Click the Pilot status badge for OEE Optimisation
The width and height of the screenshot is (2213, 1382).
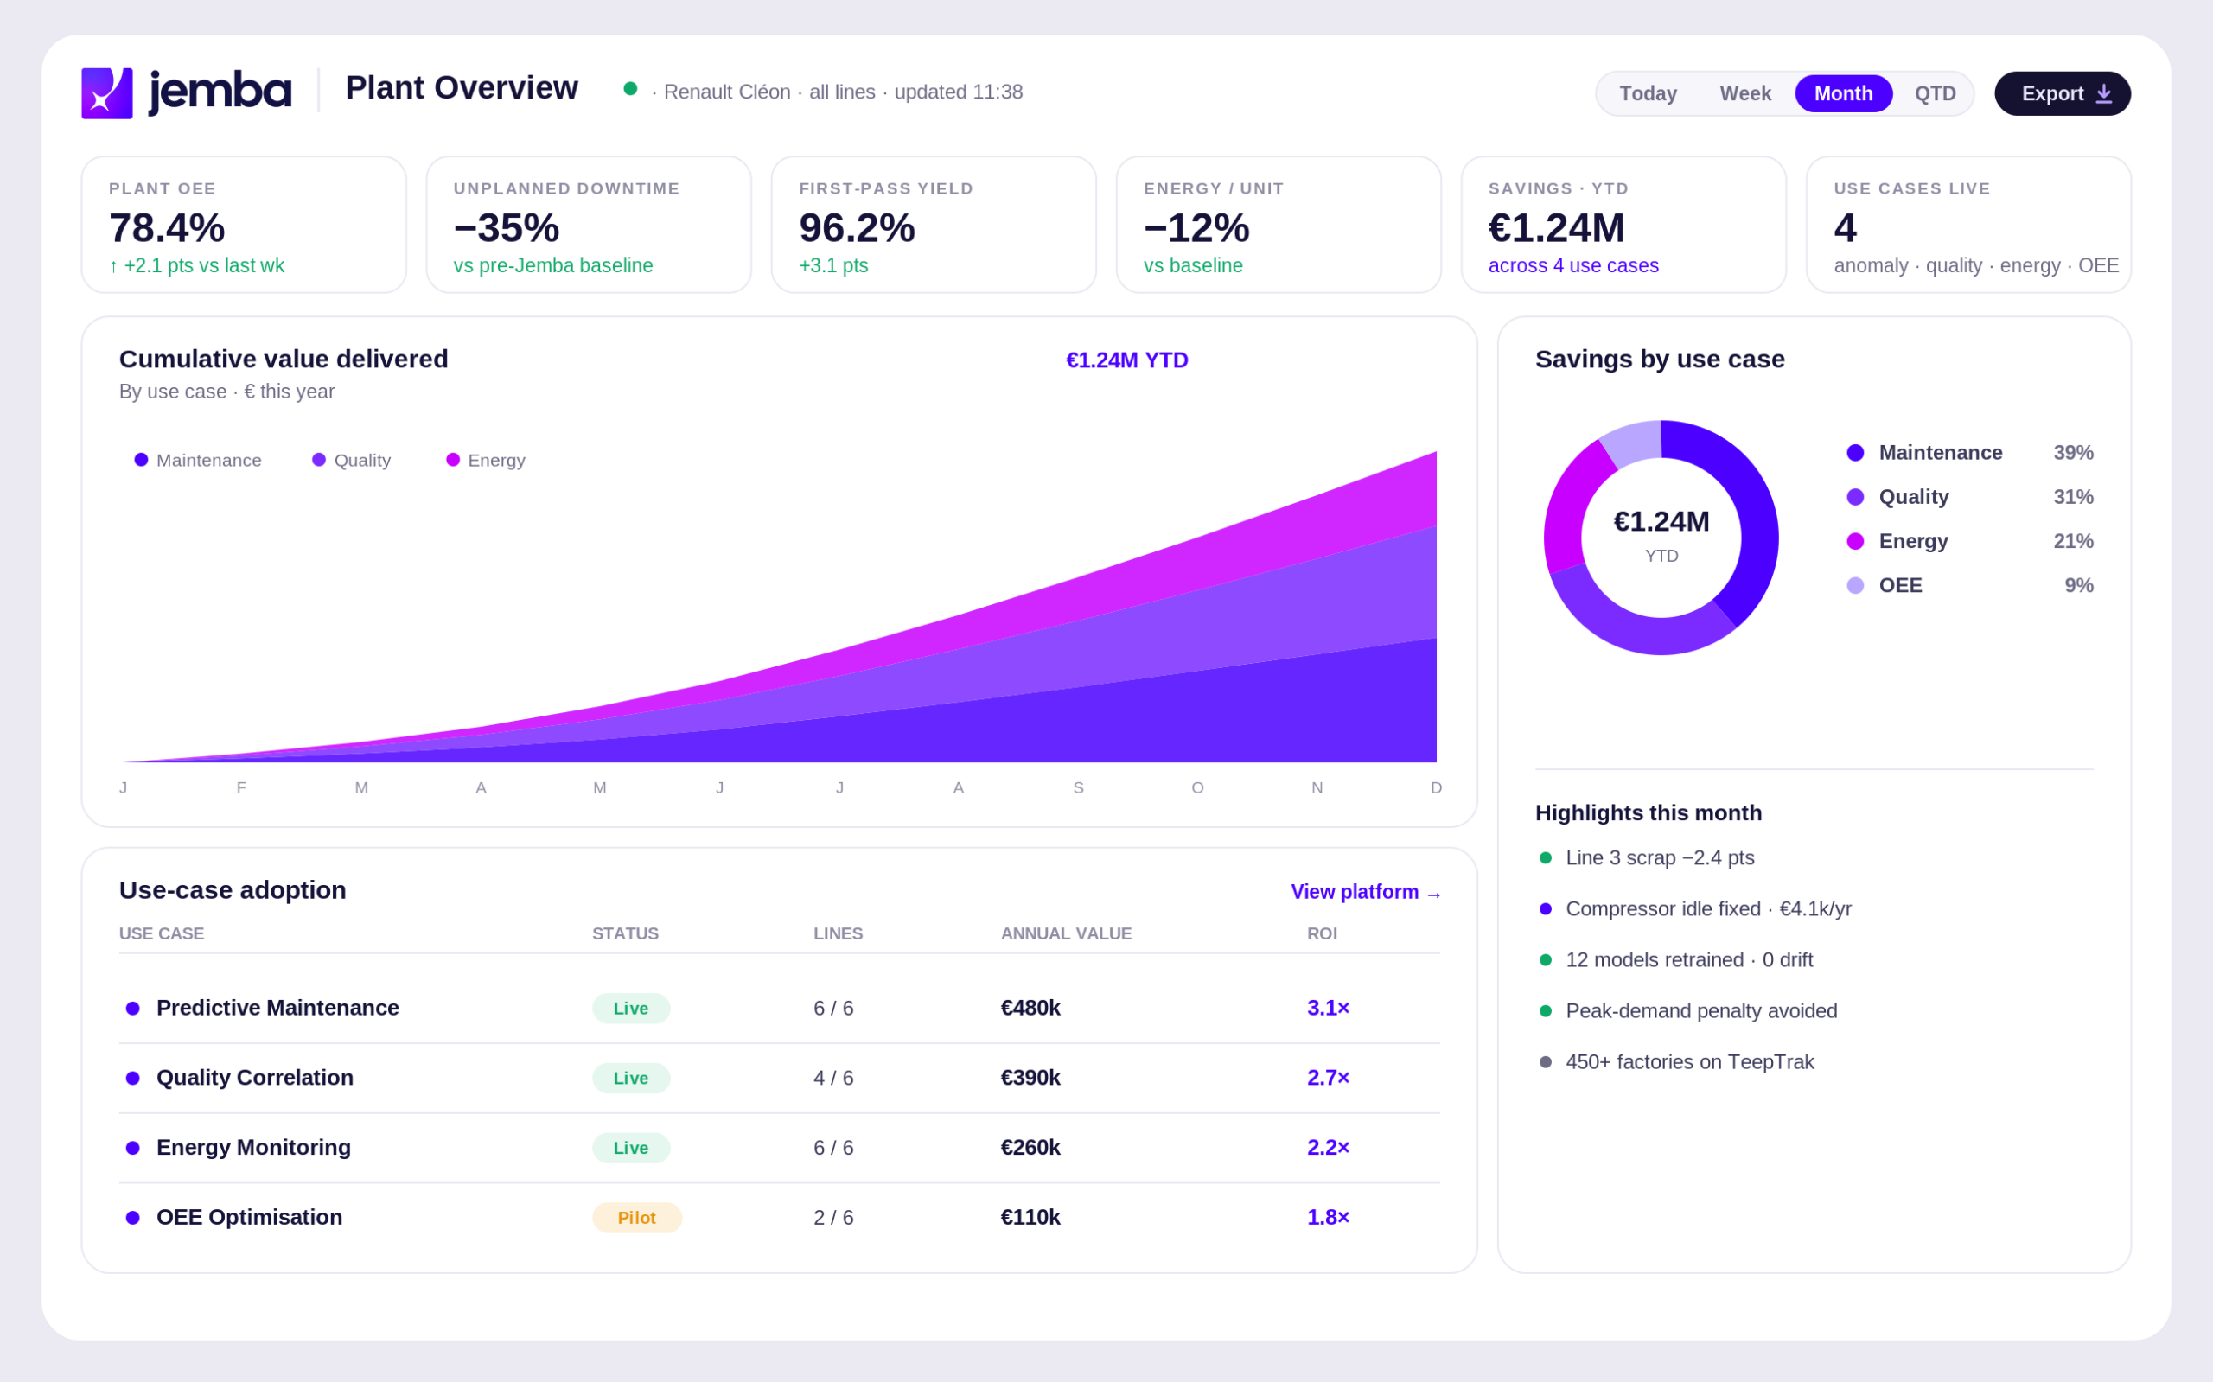coord(637,1218)
